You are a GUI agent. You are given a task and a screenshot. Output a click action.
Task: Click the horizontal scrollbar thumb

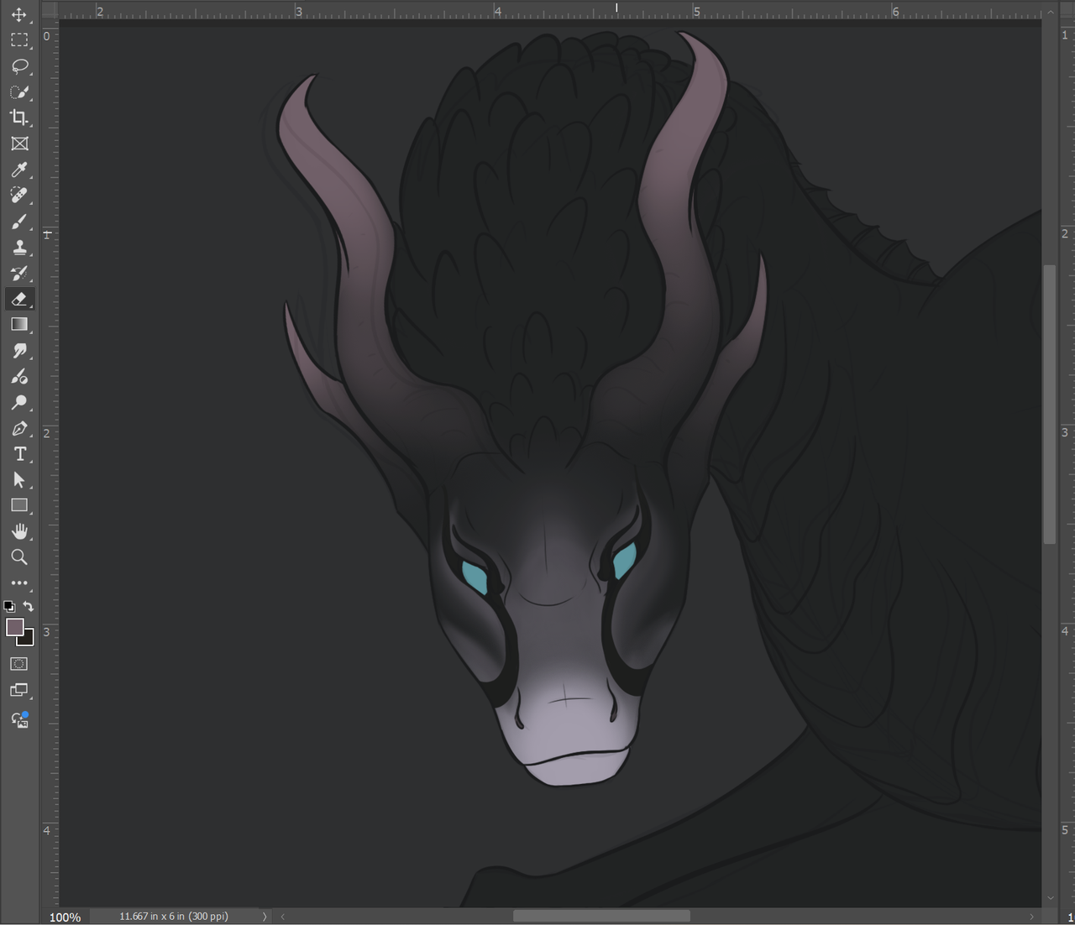click(x=601, y=917)
